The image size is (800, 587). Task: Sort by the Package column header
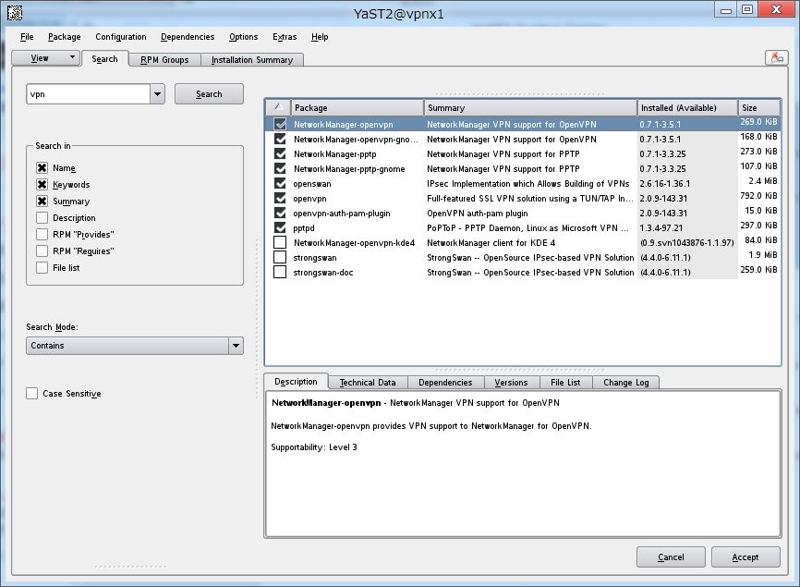(x=358, y=108)
